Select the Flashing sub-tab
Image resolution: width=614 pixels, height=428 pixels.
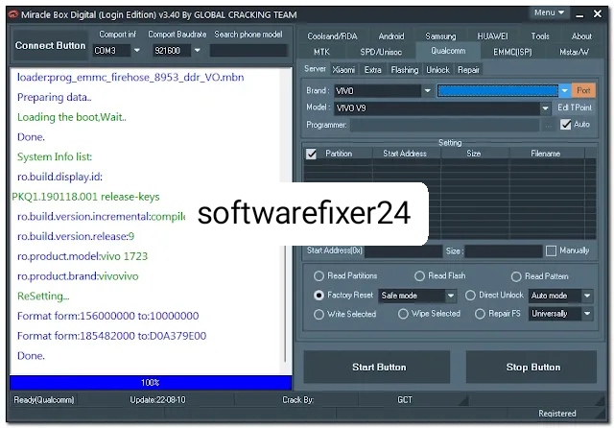(x=405, y=70)
